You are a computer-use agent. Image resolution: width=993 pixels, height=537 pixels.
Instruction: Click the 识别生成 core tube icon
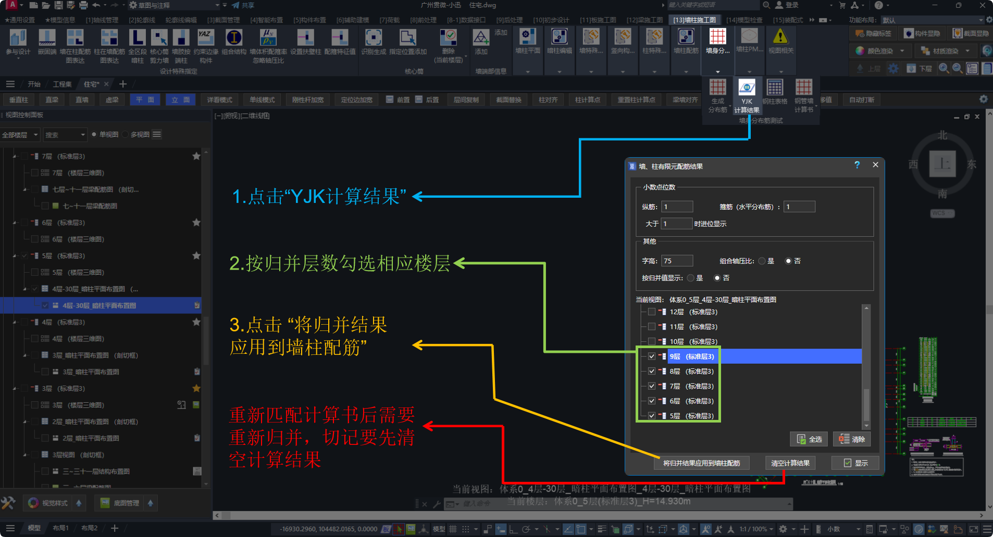coord(373,38)
